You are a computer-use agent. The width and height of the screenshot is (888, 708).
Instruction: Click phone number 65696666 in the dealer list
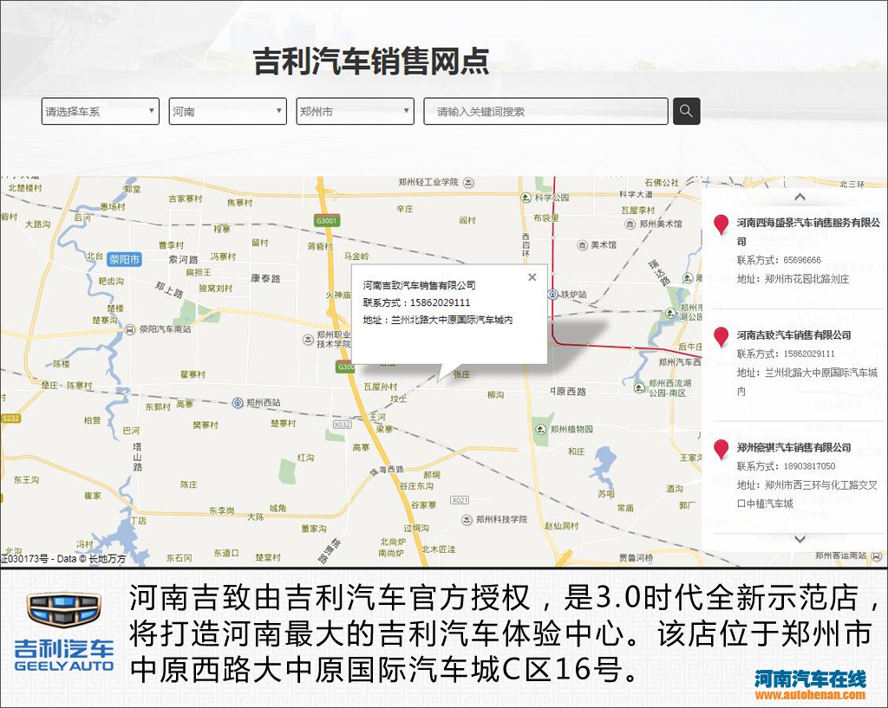coord(802,260)
